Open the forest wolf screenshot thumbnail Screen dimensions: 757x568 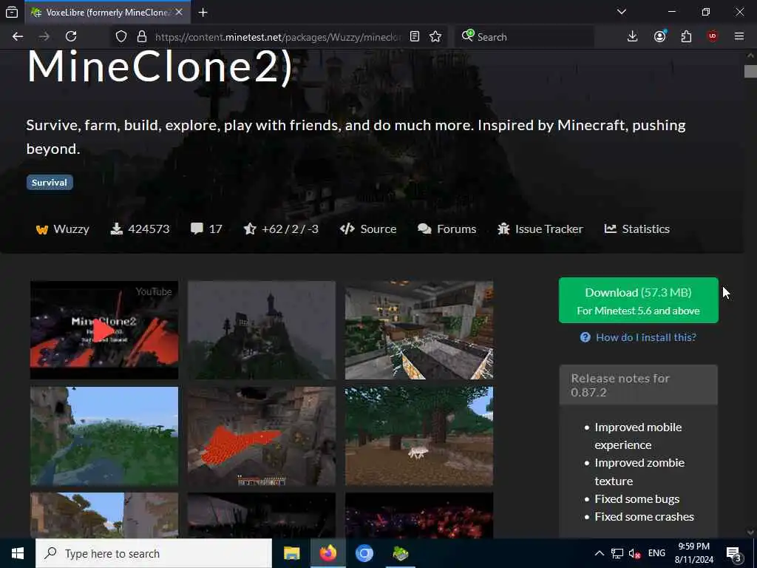click(x=419, y=436)
